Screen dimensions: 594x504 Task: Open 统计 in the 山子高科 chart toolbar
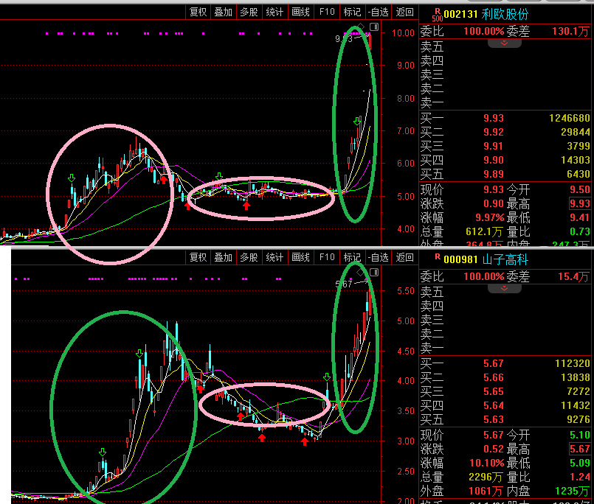point(274,257)
